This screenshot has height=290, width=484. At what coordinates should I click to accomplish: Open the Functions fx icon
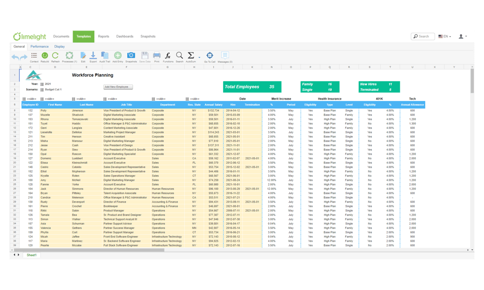167,56
